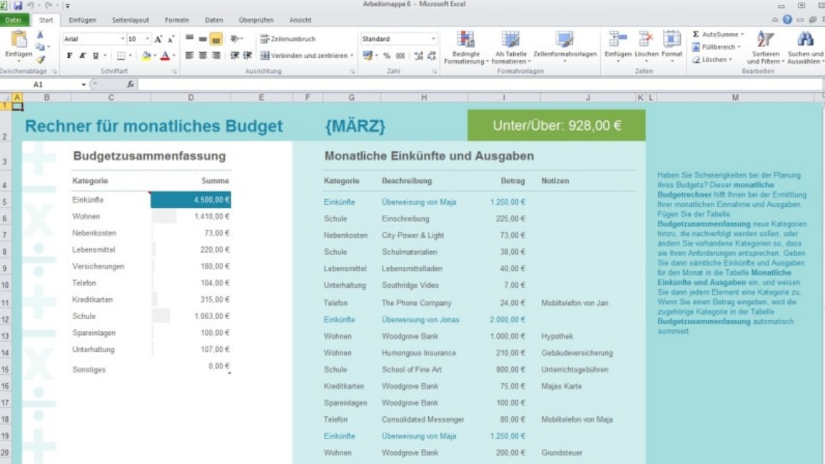
Task: Open the Datei tab
Action: click(14, 20)
